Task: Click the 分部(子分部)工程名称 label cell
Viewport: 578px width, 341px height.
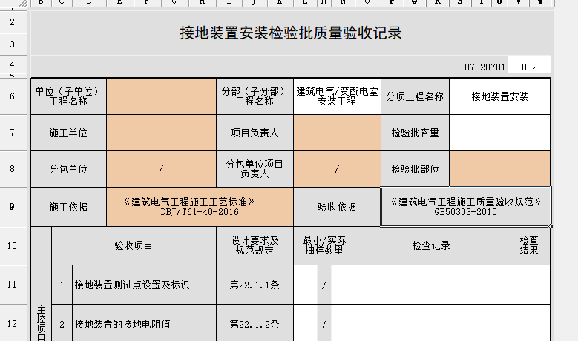Action: [x=254, y=96]
